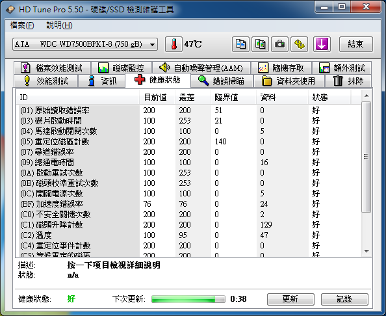This screenshot has width=386, height=316.
Task: Select the (C1) 磁頭升降計數 row
Action: 190,225
